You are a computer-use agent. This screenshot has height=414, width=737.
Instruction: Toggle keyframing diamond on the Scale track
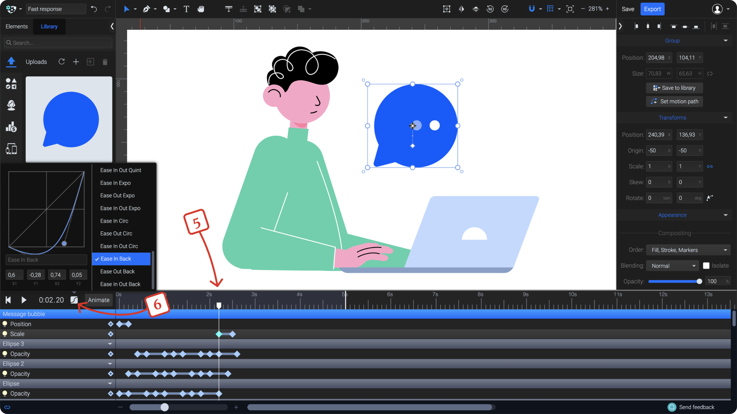[x=111, y=333]
